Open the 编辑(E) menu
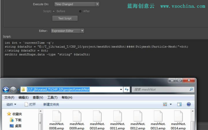 point(23,97)
